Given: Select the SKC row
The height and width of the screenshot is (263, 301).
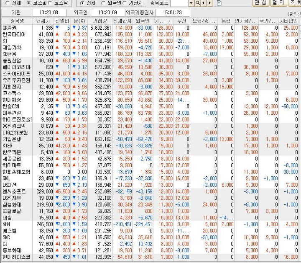Looking at the screenshot, I should pos(150,237).
